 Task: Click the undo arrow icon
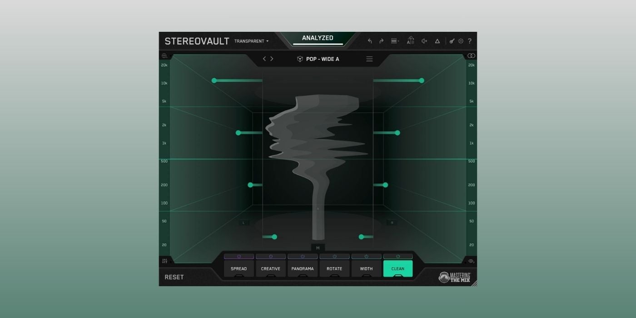coord(370,41)
